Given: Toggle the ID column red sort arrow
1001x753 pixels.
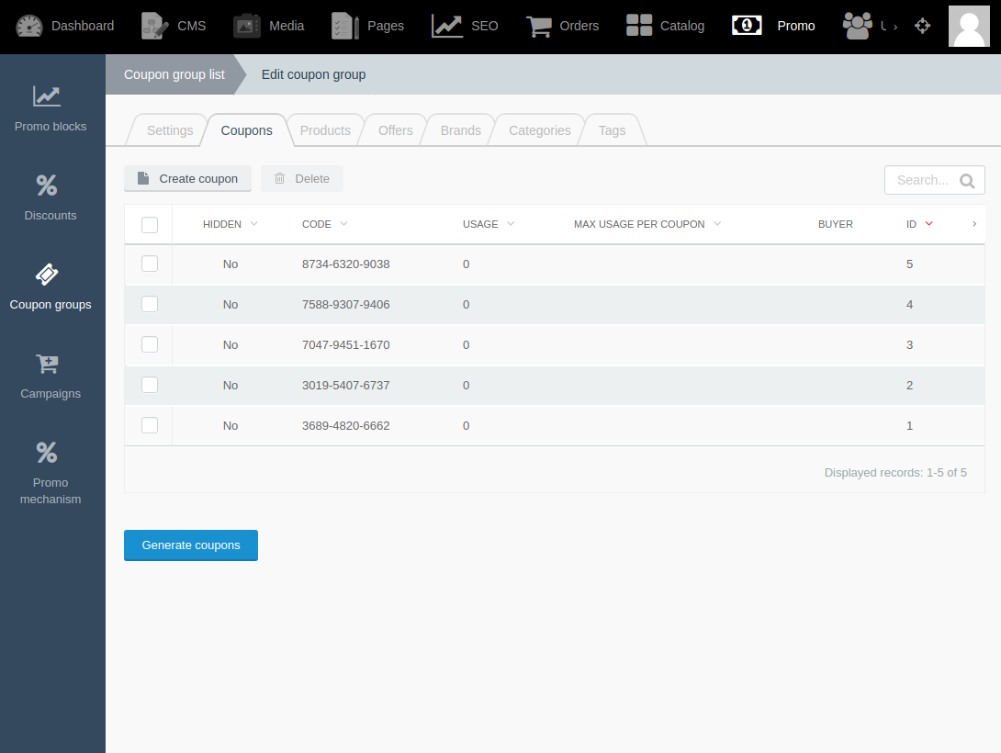Looking at the screenshot, I should tap(928, 223).
